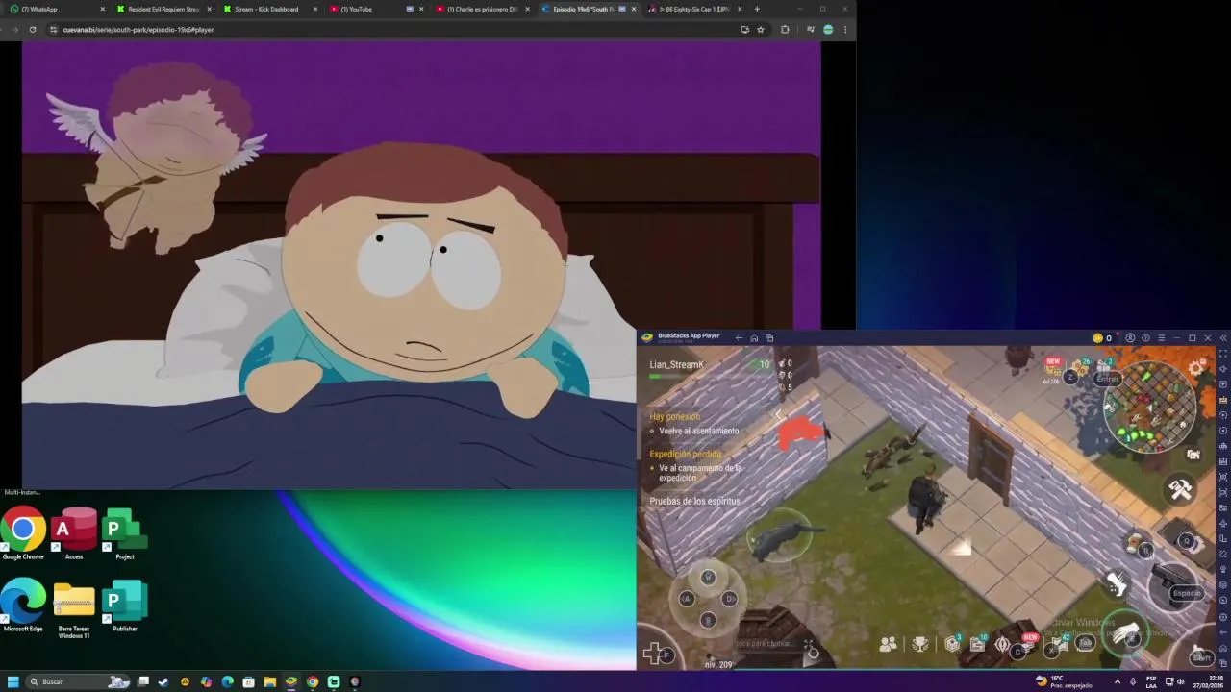
Task: Click the BlueStacks coin balance
Action: coord(1102,338)
